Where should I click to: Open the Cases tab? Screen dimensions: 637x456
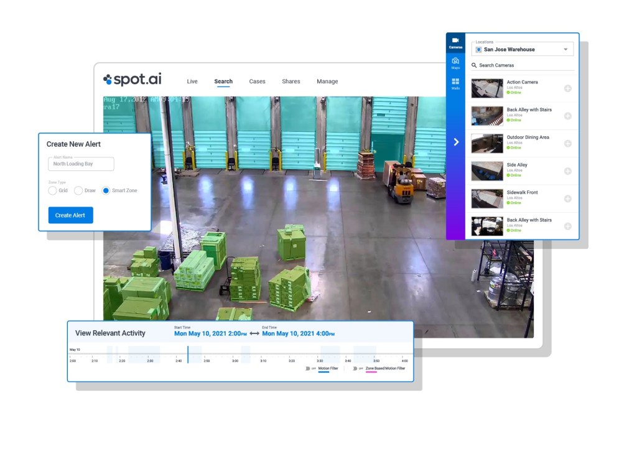(x=257, y=81)
